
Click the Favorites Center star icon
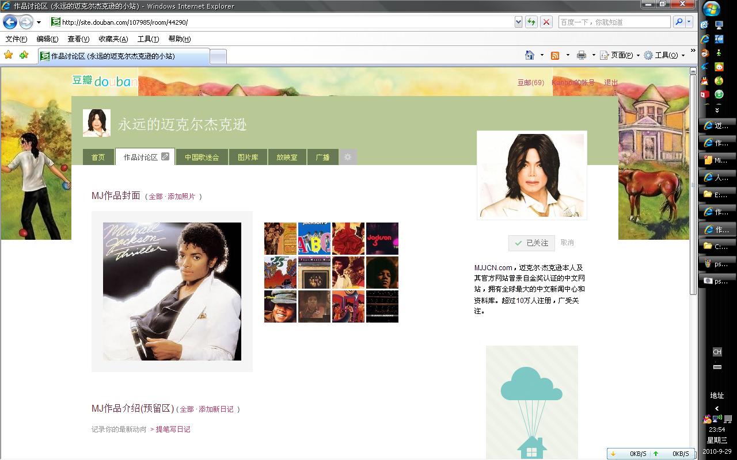(x=8, y=55)
